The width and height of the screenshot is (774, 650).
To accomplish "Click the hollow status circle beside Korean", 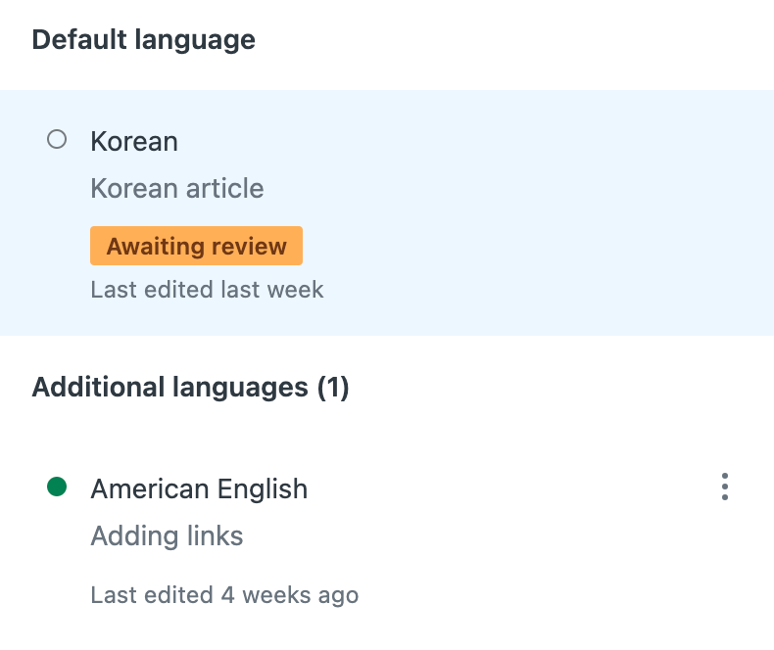I will coord(57,140).
